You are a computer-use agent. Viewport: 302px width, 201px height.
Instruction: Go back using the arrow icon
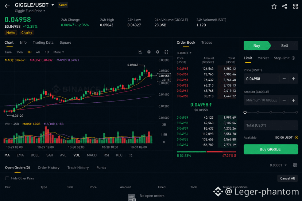tap(7, 6)
